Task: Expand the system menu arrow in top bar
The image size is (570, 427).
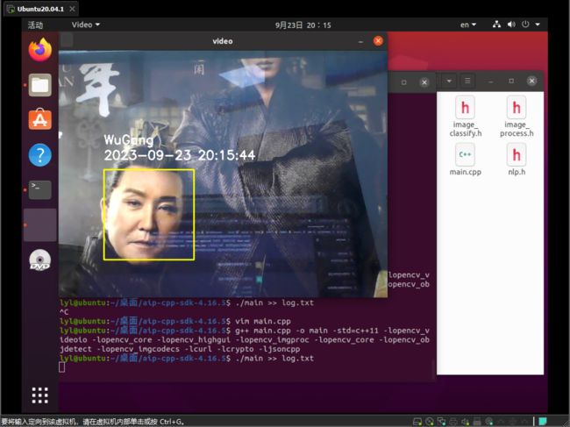Action: (x=538, y=25)
